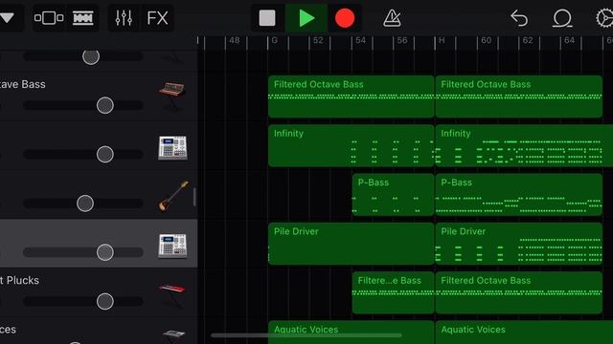Select Filtered Octave Bass region at section H

point(519,97)
